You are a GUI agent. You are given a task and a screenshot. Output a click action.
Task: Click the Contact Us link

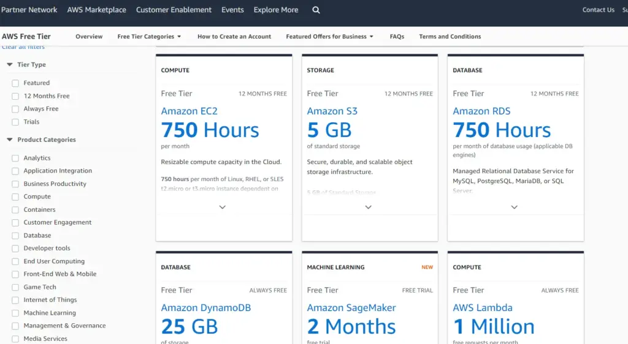[598, 10]
